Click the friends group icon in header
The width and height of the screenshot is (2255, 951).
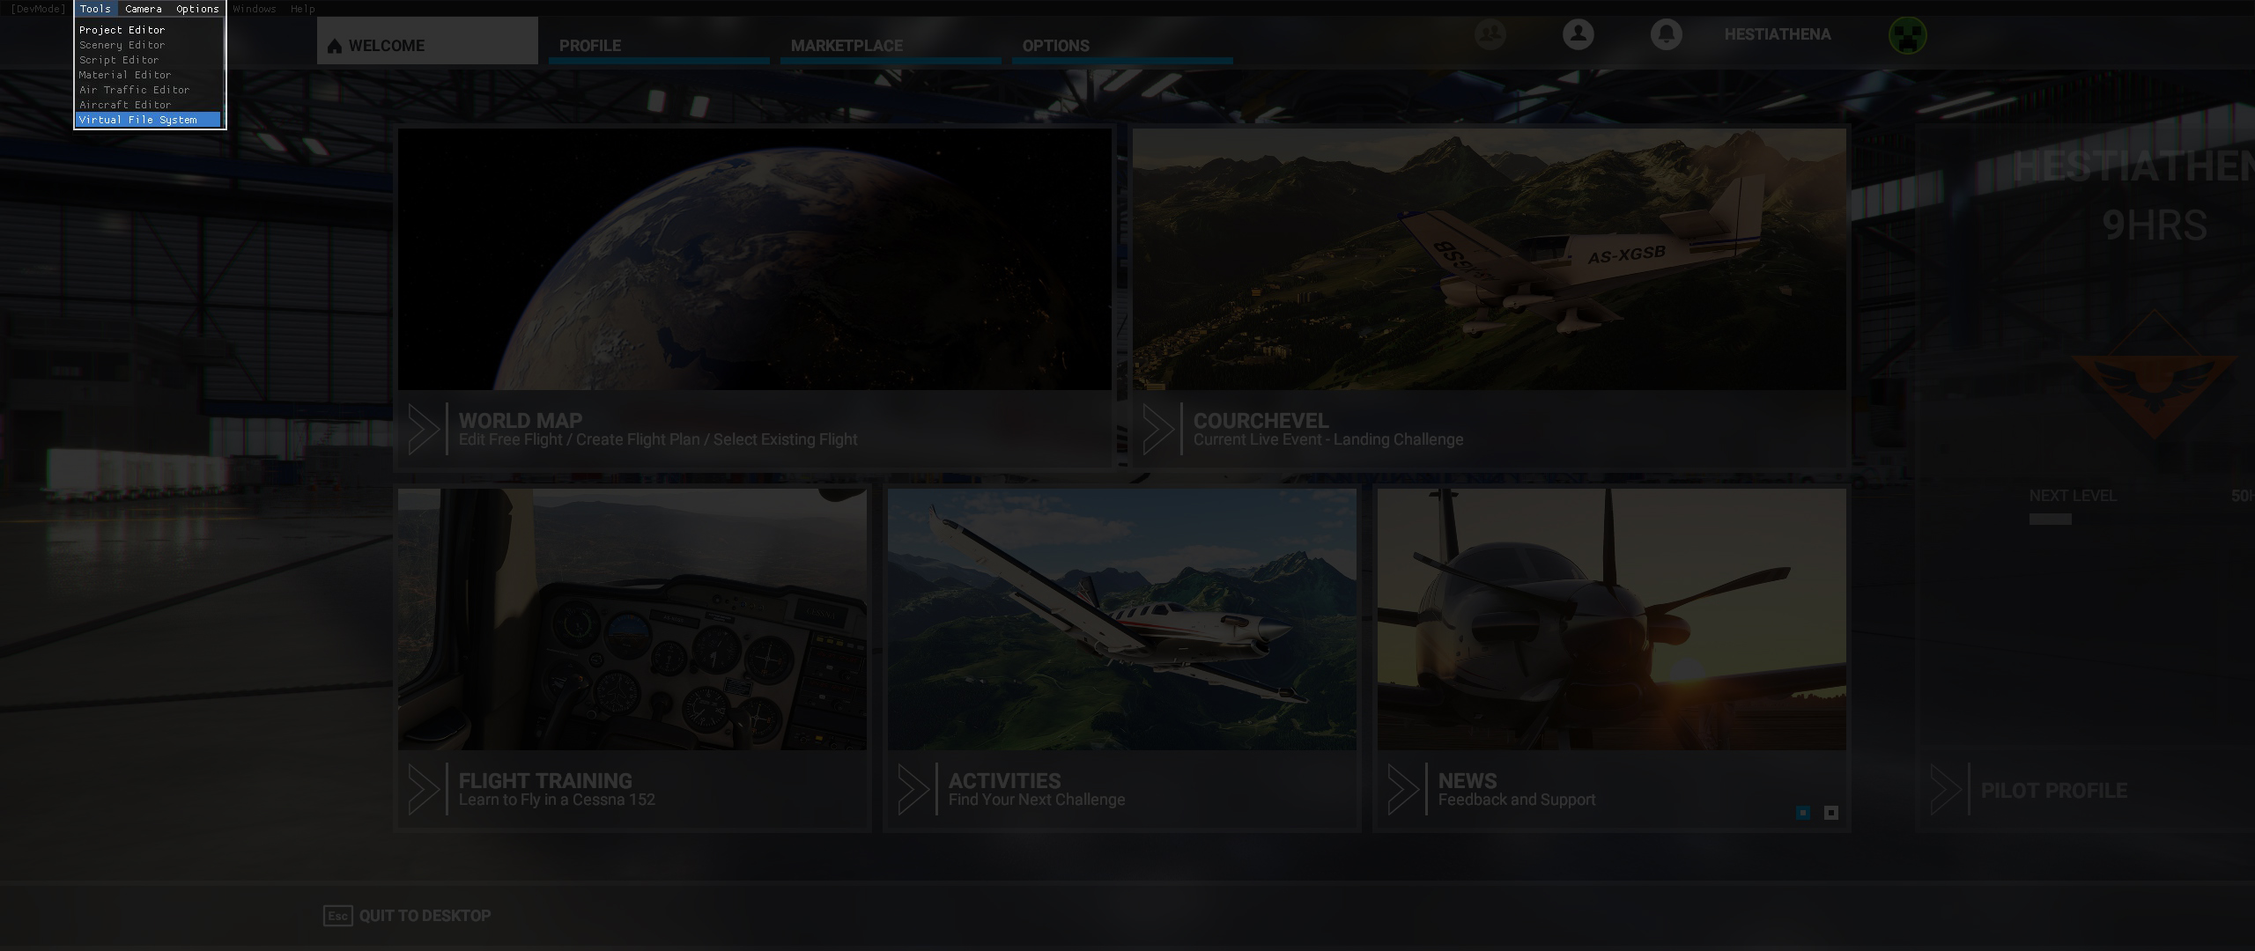pos(1490,34)
